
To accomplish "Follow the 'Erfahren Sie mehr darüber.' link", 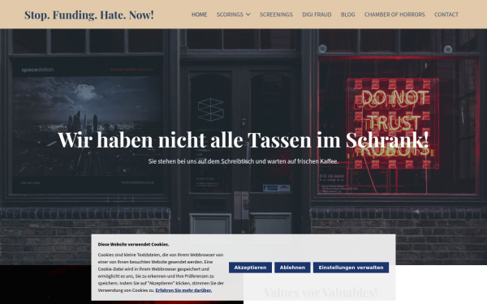I will coord(183,290).
